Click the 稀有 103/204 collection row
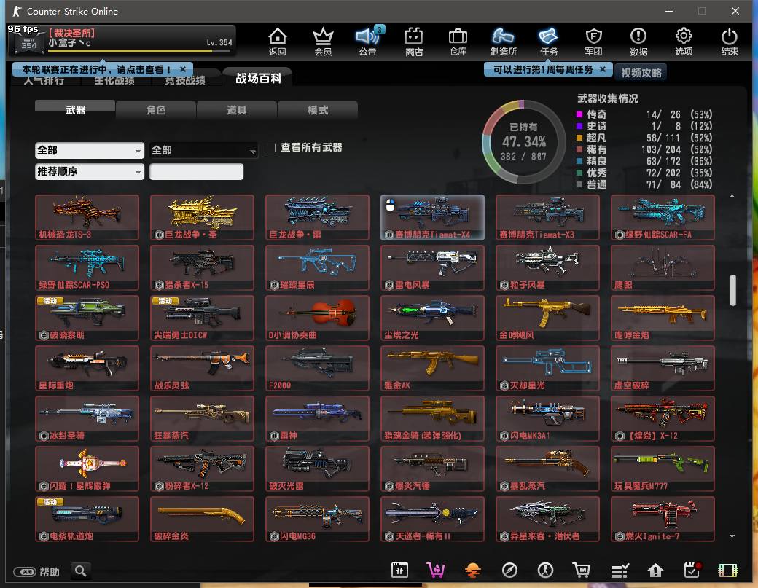The image size is (758, 588). click(644, 149)
